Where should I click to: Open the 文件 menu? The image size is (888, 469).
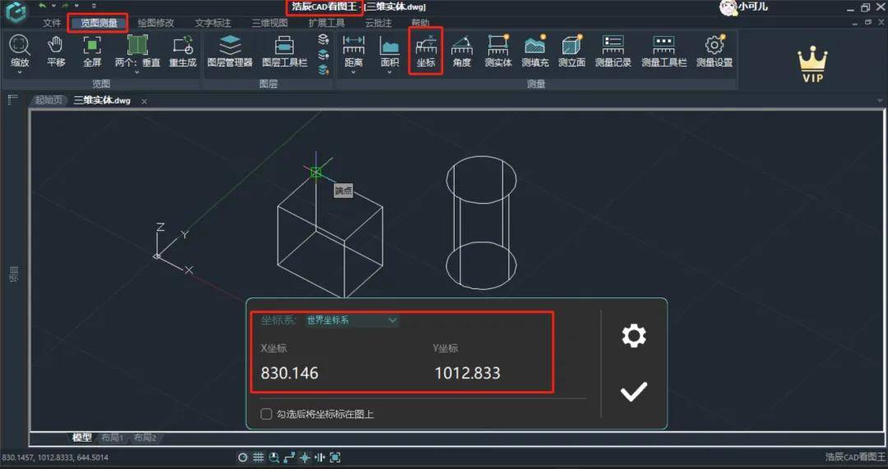coord(52,23)
